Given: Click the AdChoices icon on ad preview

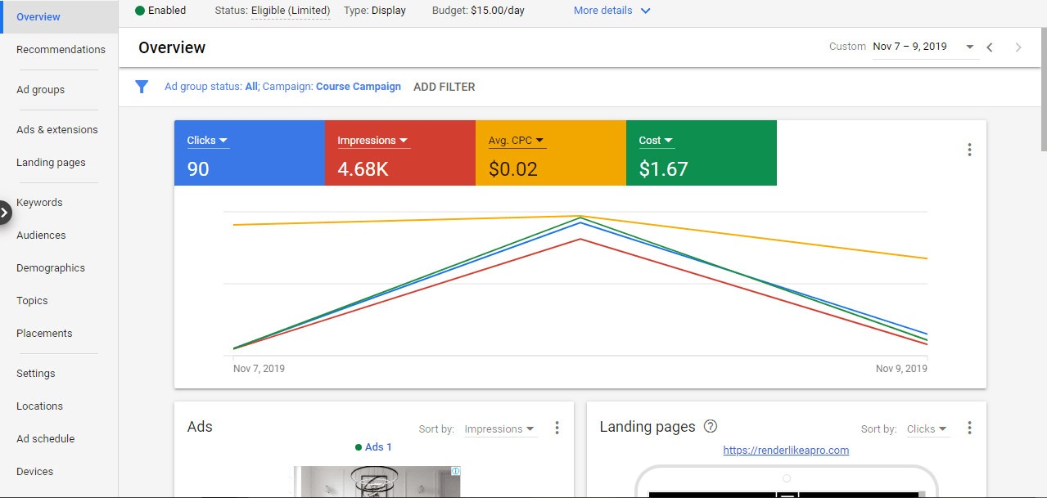Looking at the screenshot, I should point(456,471).
